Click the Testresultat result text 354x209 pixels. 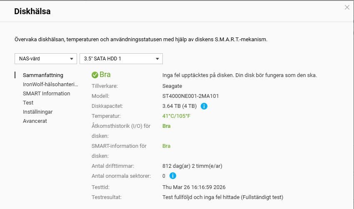click(222, 197)
